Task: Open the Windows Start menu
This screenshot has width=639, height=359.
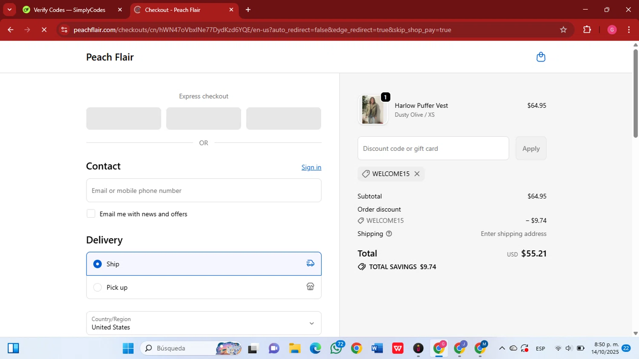Action: pos(128,348)
